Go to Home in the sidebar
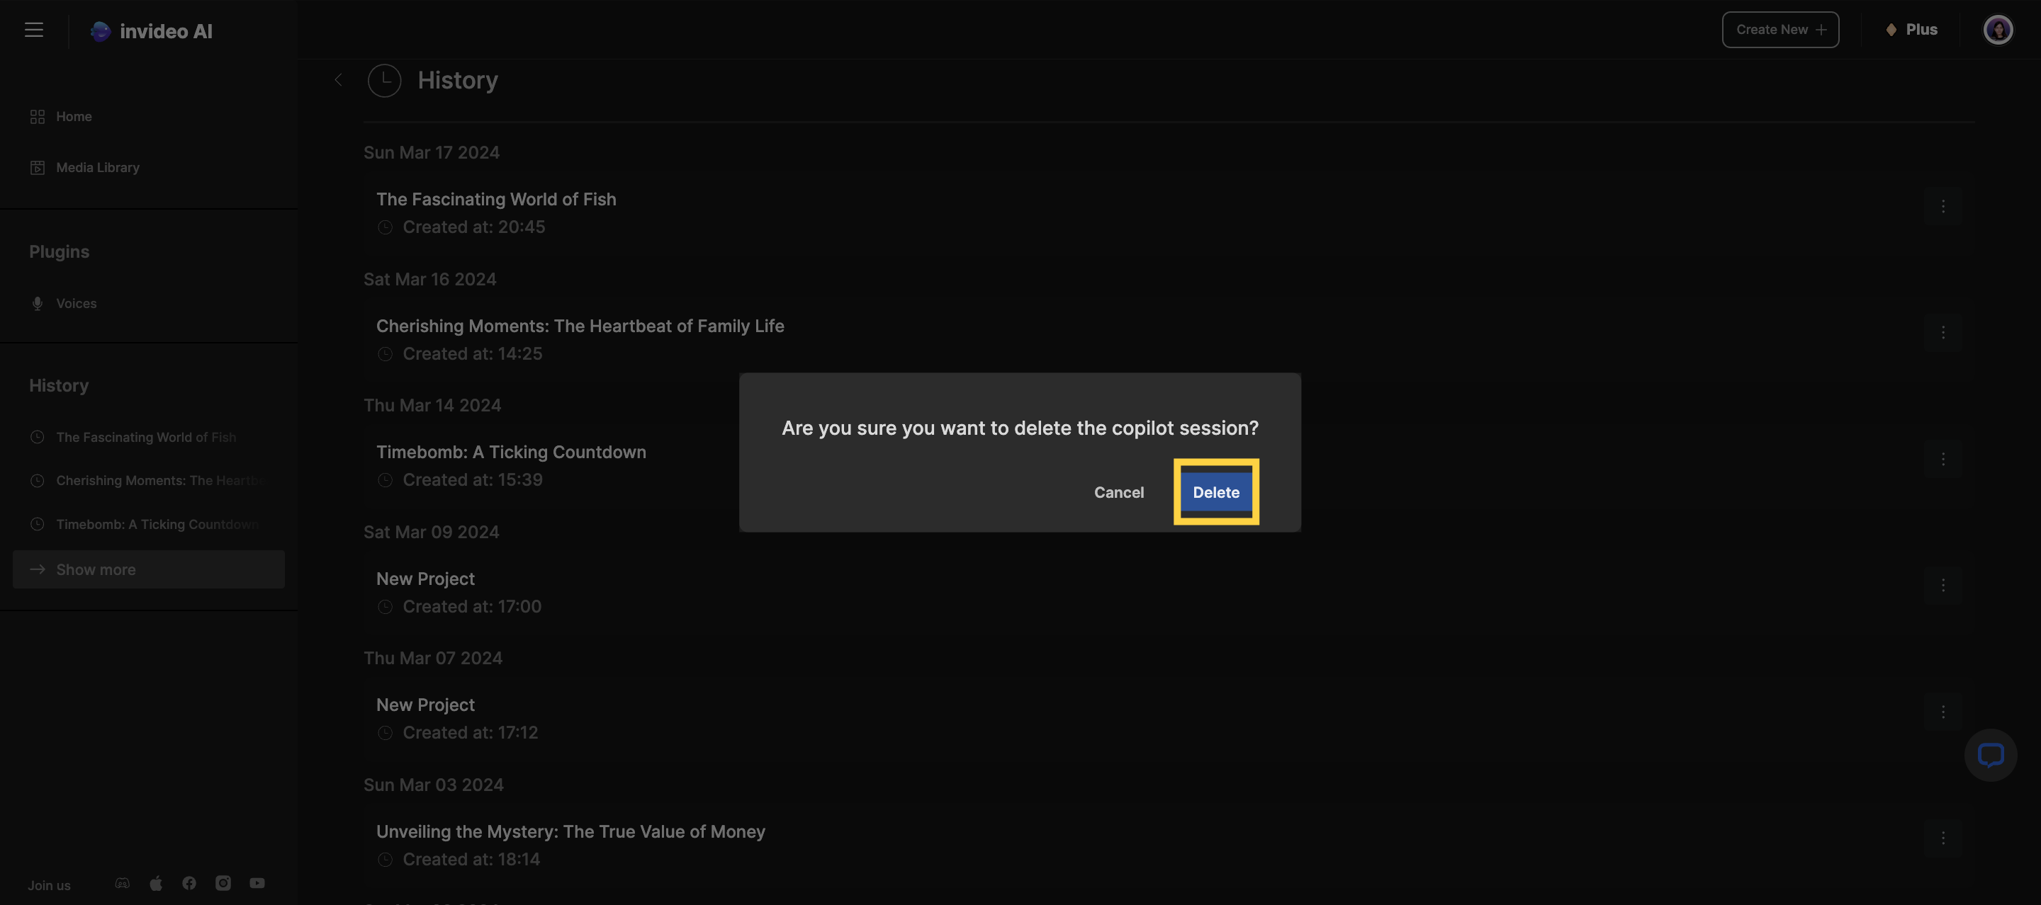The image size is (2041, 905). point(74,116)
